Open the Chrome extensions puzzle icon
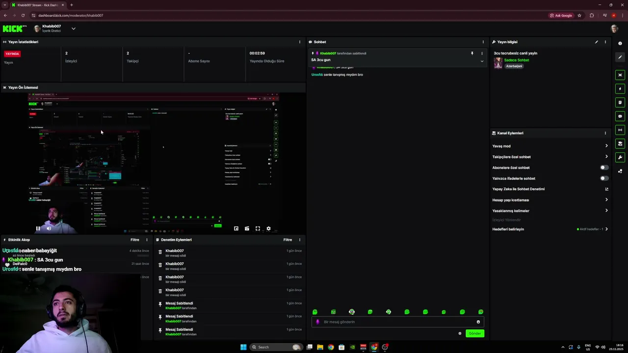The height and width of the screenshot is (353, 628). [x=592, y=15]
